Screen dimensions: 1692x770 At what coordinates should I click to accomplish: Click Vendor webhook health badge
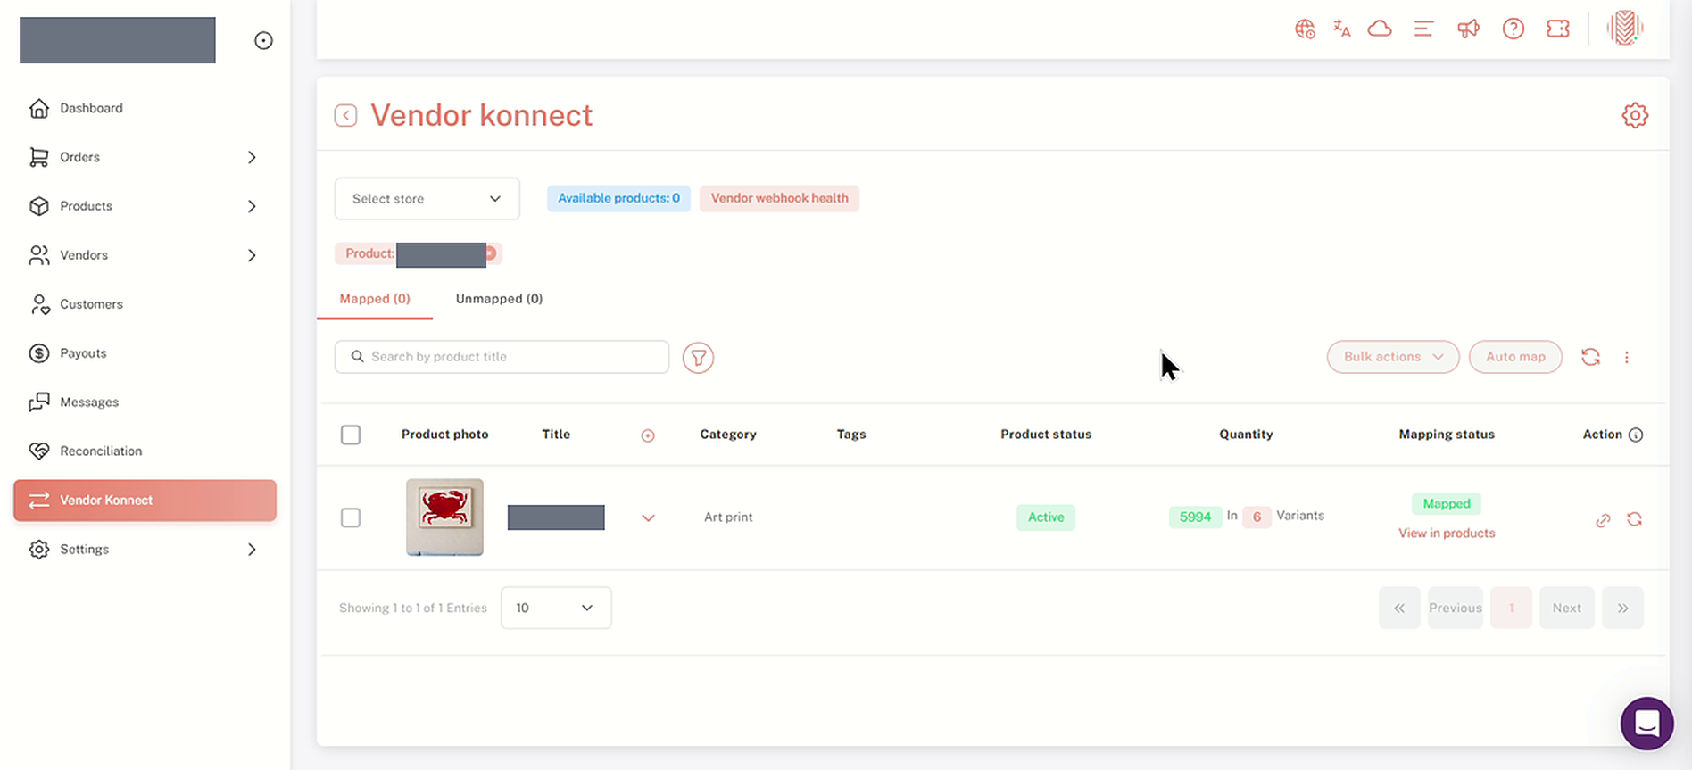pyautogui.click(x=779, y=198)
